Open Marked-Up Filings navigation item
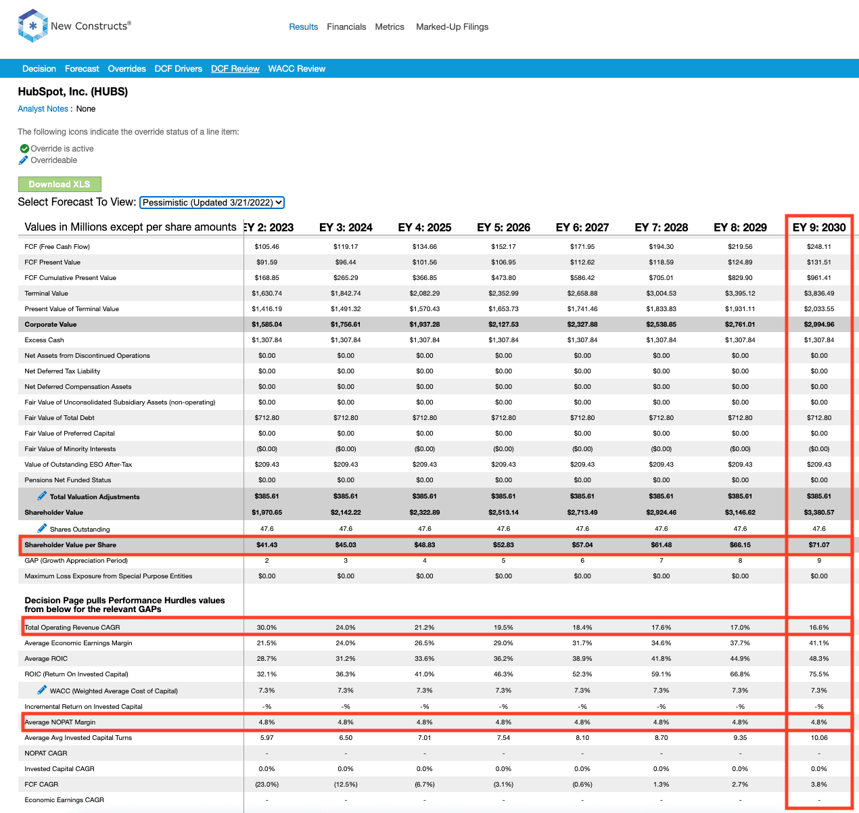This screenshot has height=813, width=859. click(452, 27)
